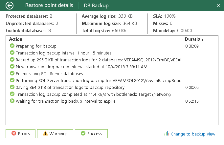Click success icon for Enumerating SQL Server databases
Screen dimensions: 224x145
[12, 73]
